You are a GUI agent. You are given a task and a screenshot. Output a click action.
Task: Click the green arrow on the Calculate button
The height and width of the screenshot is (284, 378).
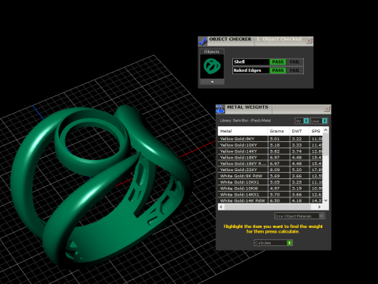click(x=289, y=243)
